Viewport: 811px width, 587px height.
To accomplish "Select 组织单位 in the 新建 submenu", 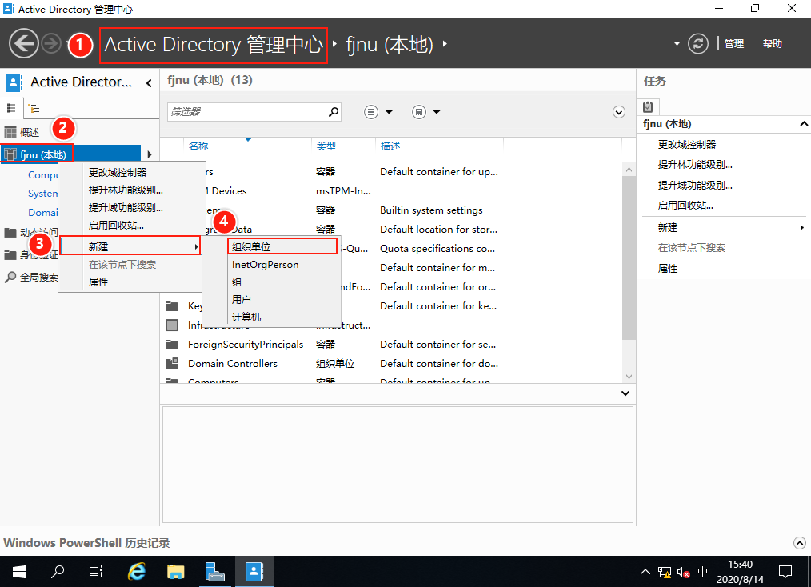I will 282,246.
